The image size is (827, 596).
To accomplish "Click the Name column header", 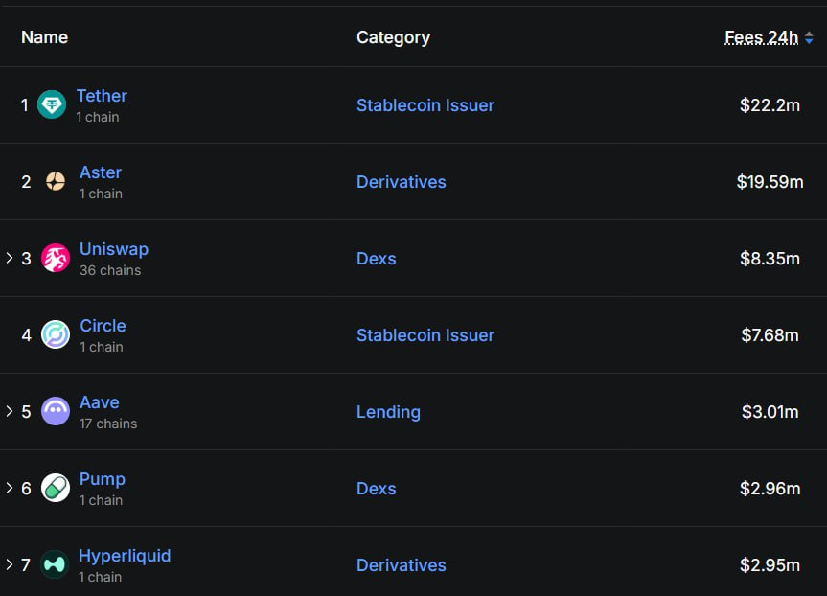I will pyautogui.click(x=44, y=37).
